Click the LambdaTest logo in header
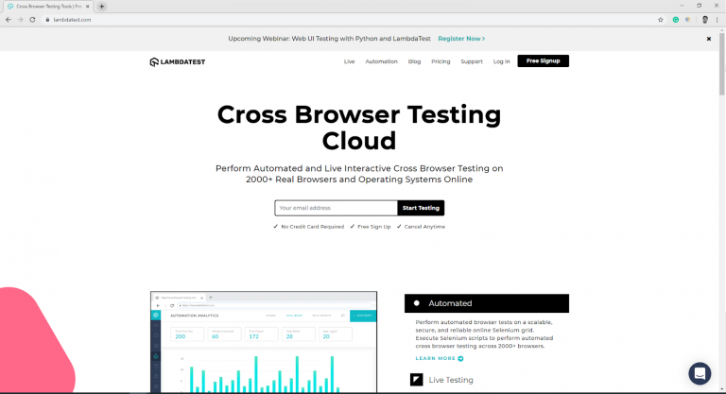Screen dimensions: 726x394 (180, 61)
